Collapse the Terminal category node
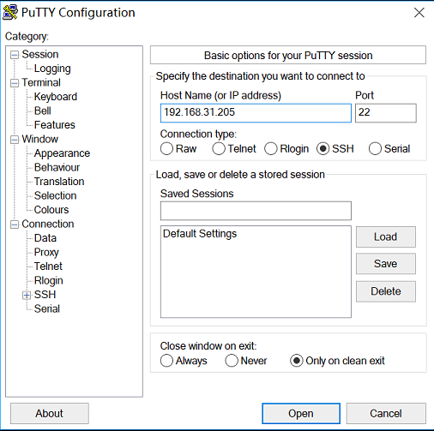Image resolution: width=434 pixels, height=431 pixels. (15, 83)
